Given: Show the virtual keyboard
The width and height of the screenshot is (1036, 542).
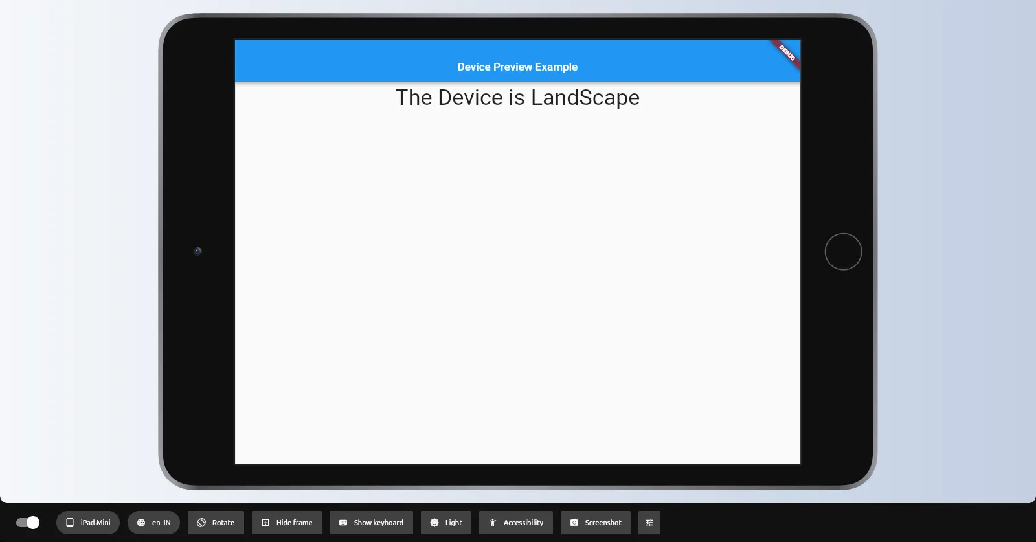Looking at the screenshot, I should [371, 523].
